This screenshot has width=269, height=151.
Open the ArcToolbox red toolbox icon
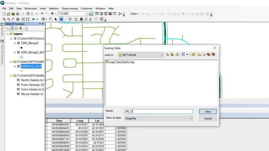pyautogui.click(x=110, y=14)
